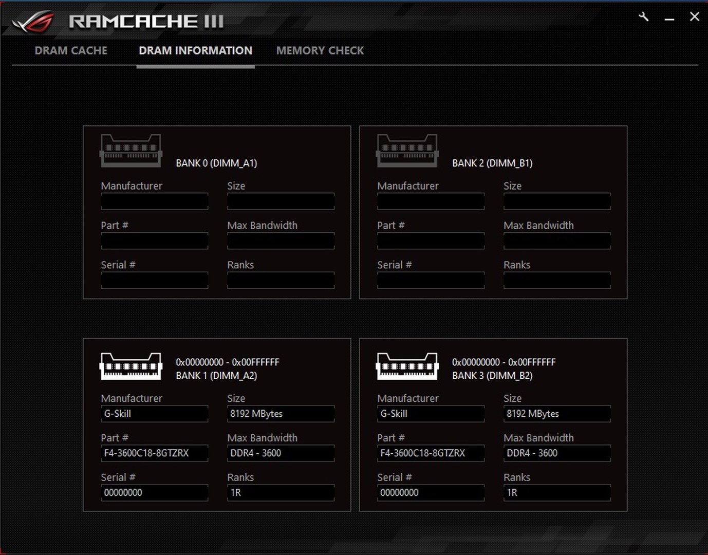Close the RAMCache III window

(695, 17)
